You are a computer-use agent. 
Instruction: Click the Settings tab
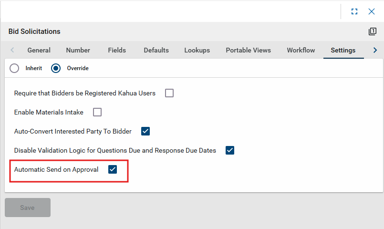coord(343,50)
